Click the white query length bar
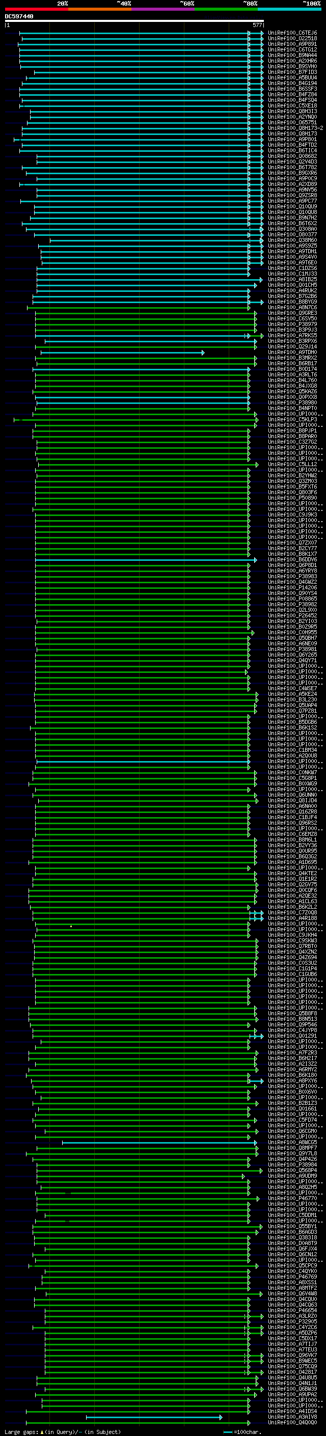326x1436 pixels. [134, 20]
